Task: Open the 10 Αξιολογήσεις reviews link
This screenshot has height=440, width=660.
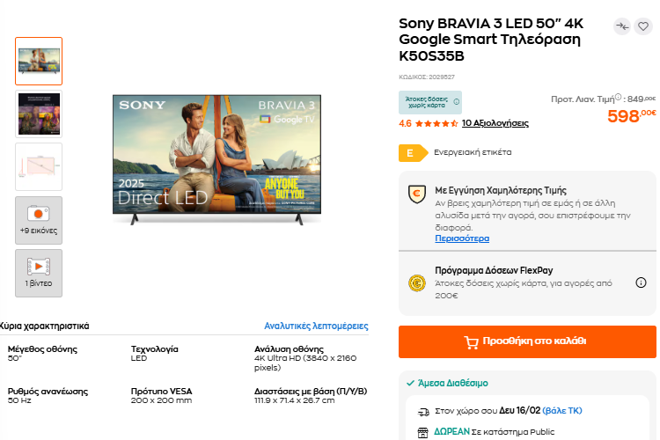Action: pos(495,123)
